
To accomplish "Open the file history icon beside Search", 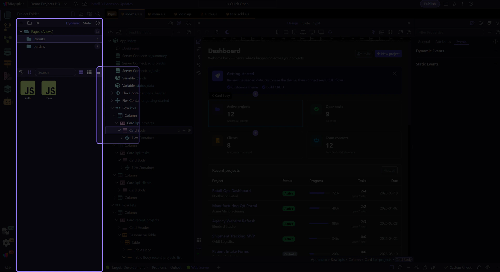I will pyautogui.click(x=21, y=73).
